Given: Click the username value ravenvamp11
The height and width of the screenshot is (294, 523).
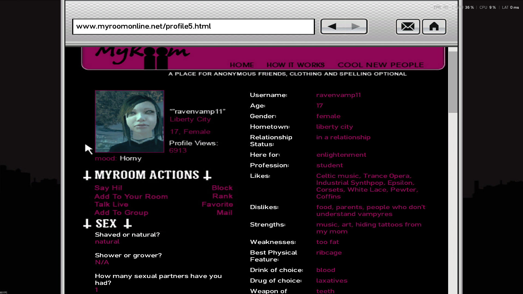Looking at the screenshot, I should 338,95.
